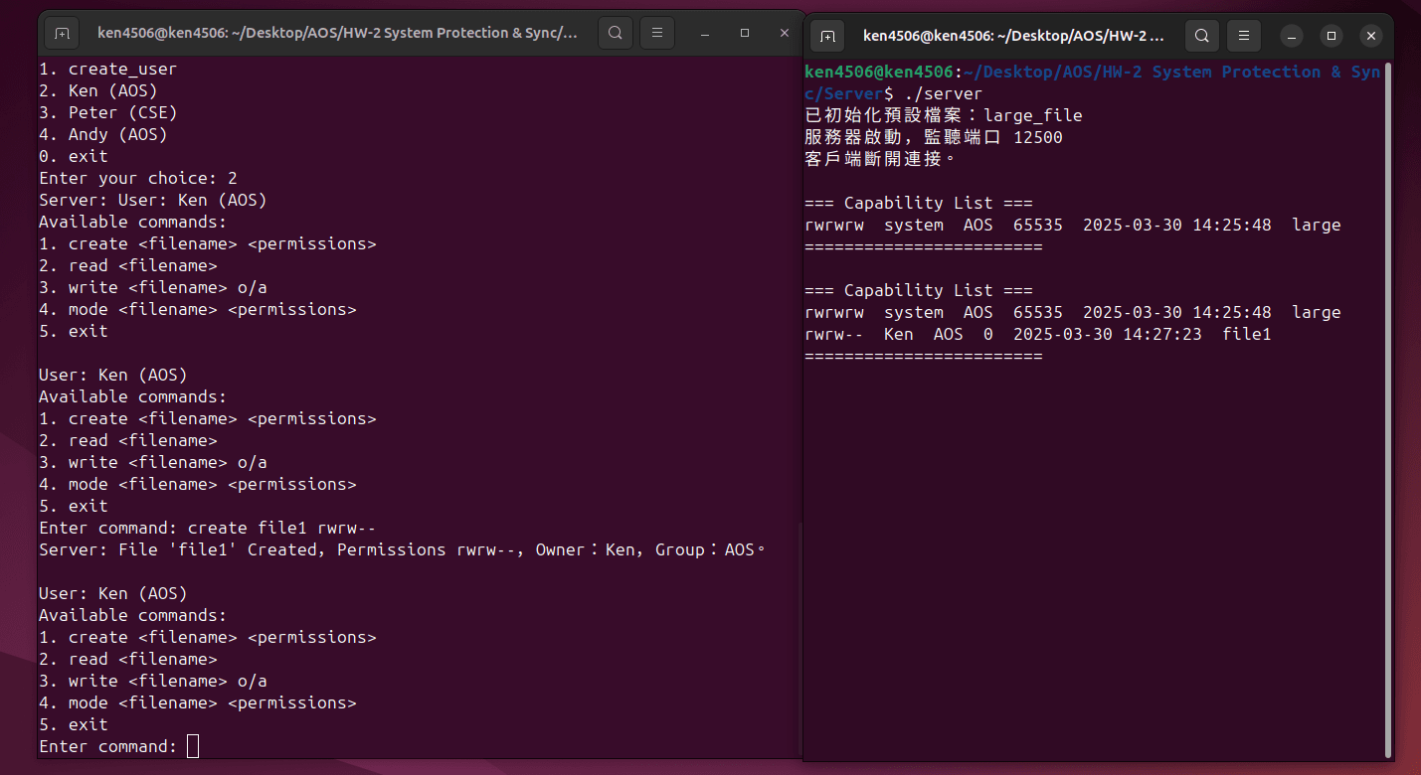Image resolution: width=1421 pixels, height=775 pixels.
Task: Click '服務器啟動, 監聽端口 12500' line
Action: pyautogui.click(x=934, y=137)
